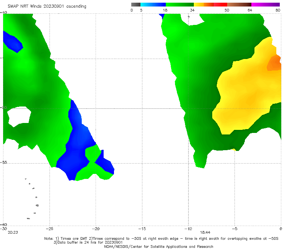
Task: Click the color bar scale label '50'
Action: tap(227, 10)
